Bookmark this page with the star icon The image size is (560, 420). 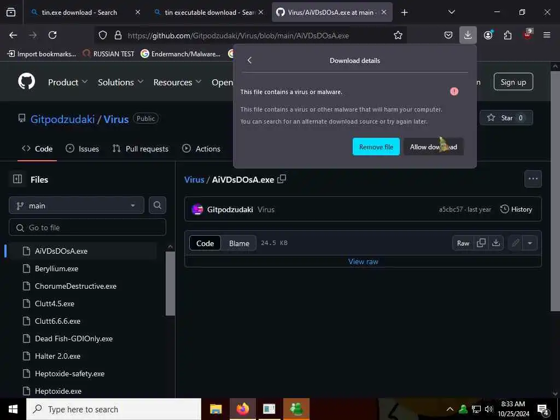coord(398,35)
